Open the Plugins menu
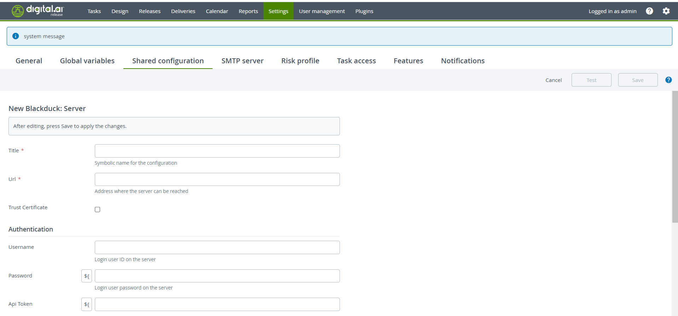This screenshot has height=316, width=678. [364, 11]
